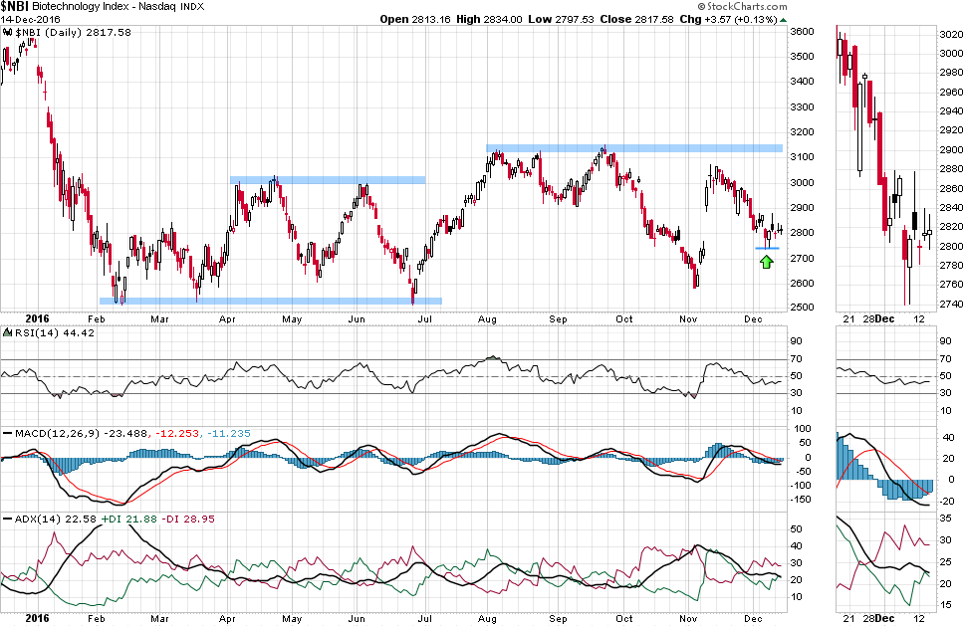Click the RSI(14) 44.42 indicator label
This screenshot has height=626, width=963.
(54, 332)
